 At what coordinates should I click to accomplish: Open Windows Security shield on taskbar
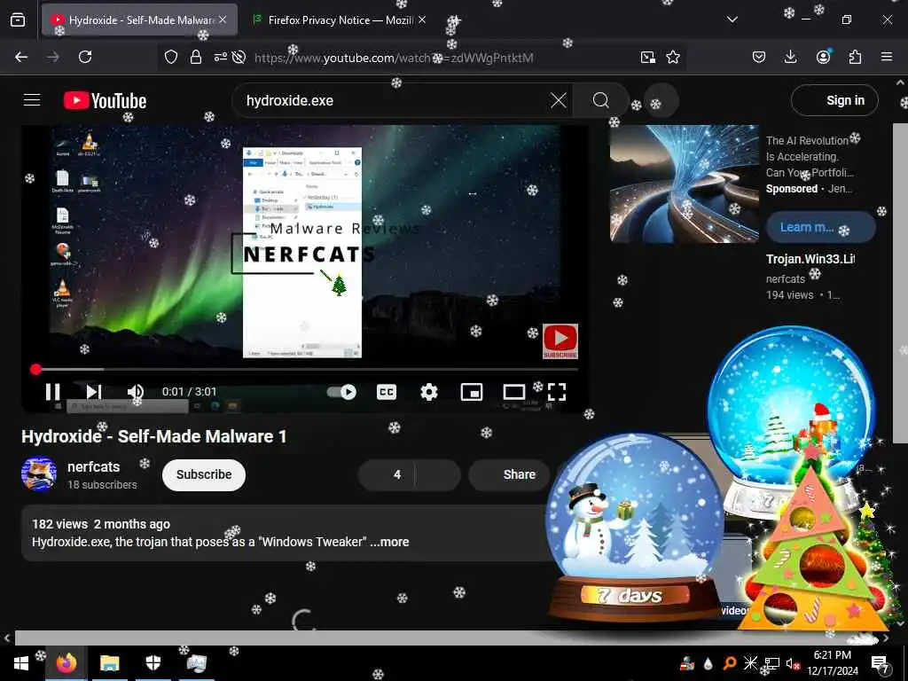pos(153,663)
